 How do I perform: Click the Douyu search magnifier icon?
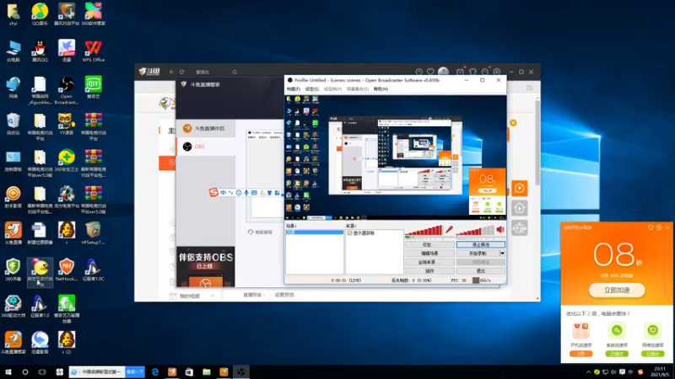tap(235, 72)
